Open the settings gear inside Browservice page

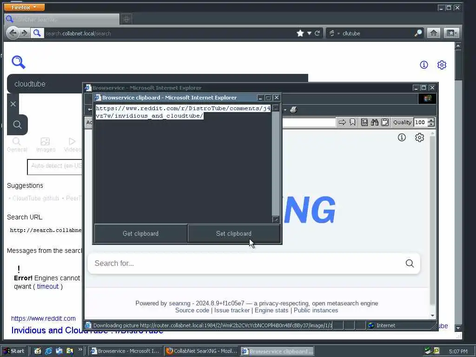click(420, 138)
